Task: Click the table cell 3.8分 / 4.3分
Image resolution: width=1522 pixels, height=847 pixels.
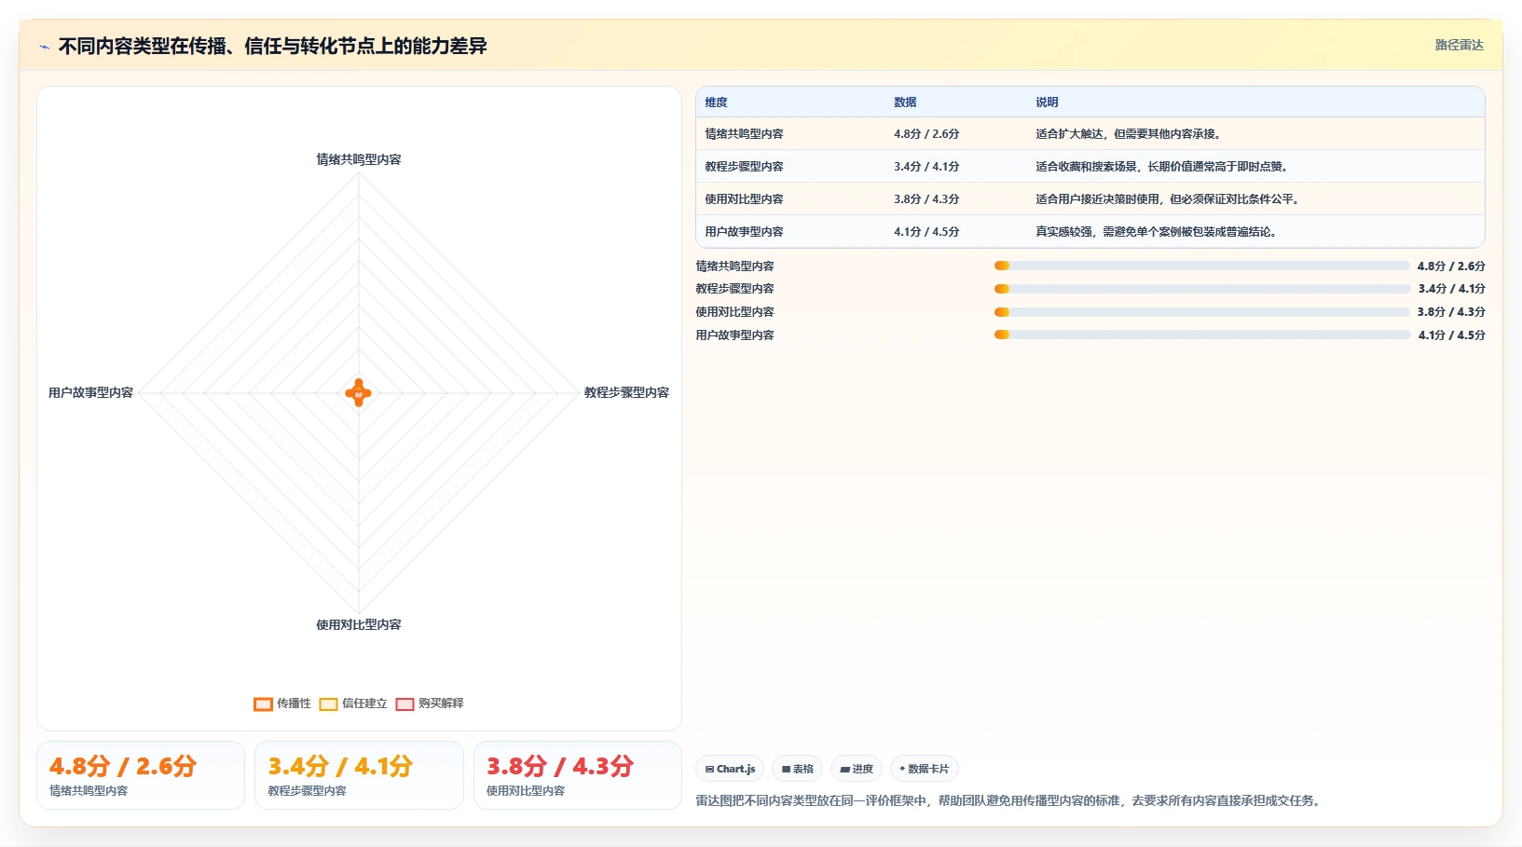Action: [926, 199]
